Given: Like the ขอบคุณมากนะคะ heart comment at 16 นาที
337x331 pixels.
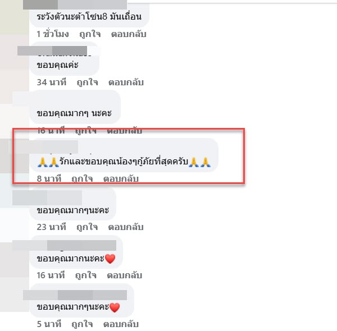Looking at the screenshot, I should (86, 275).
